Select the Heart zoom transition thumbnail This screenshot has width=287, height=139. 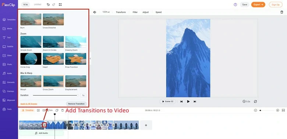pos(53,59)
